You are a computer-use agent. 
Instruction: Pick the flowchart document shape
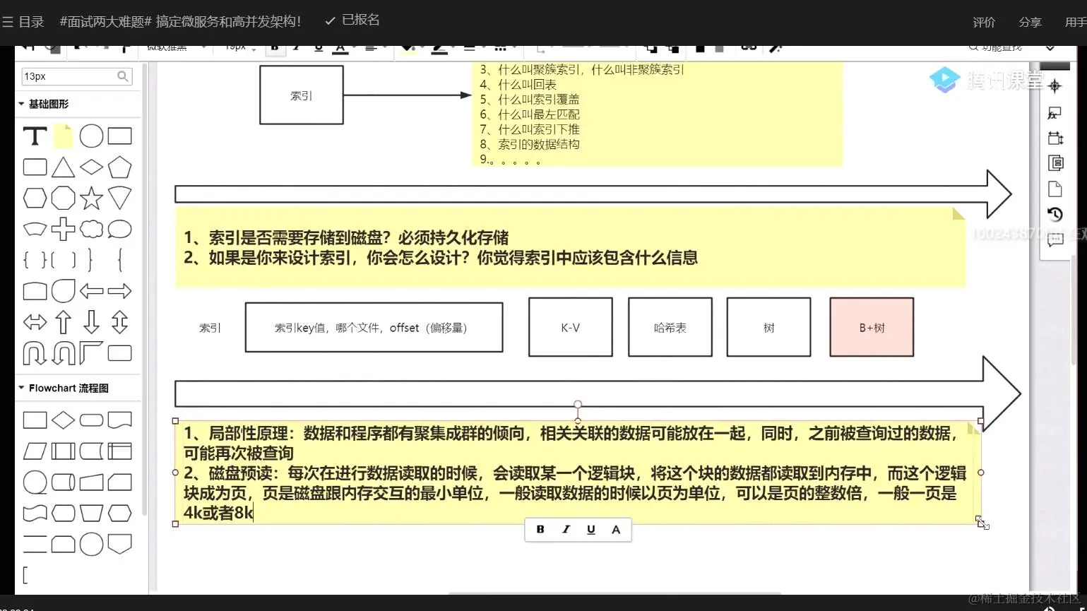point(119,420)
